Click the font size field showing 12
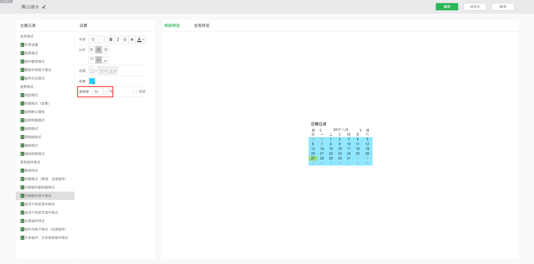The width and height of the screenshot is (534, 264). click(x=93, y=39)
